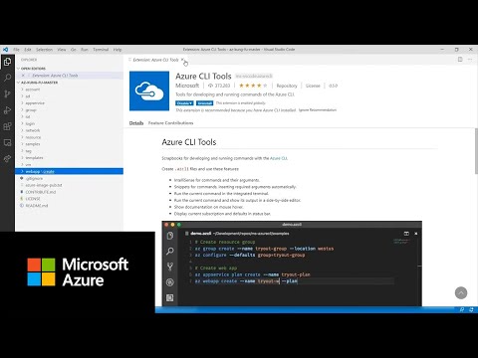Image resolution: width=478 pixels, height=358 pixels.
Task: Open the File menu
Action: tap(16, 50)
